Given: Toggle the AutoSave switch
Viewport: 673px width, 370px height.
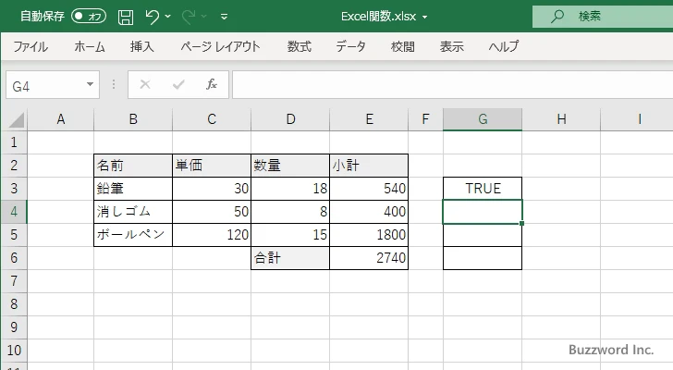Looking at the screenshot, I should click(89, 17).
